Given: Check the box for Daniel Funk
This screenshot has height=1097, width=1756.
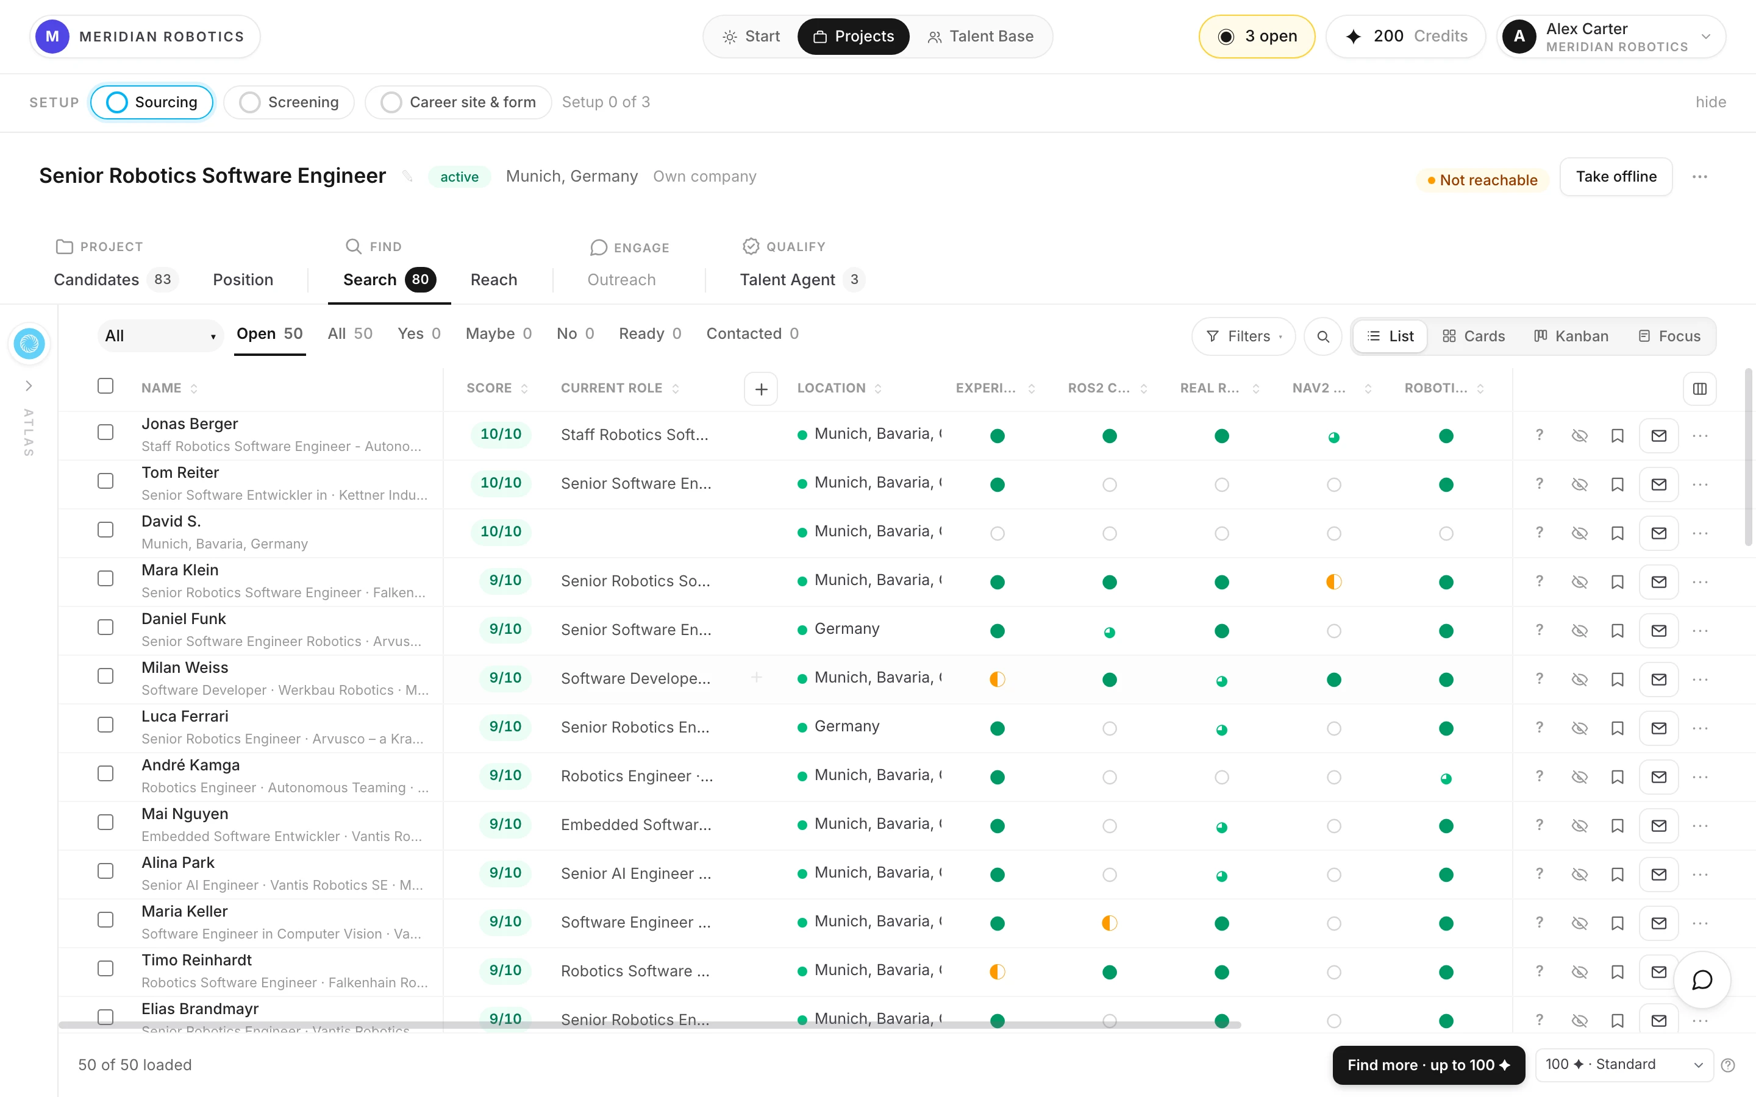Looking at the screenshot, I should pyautogui.click(x=105, y=628).
